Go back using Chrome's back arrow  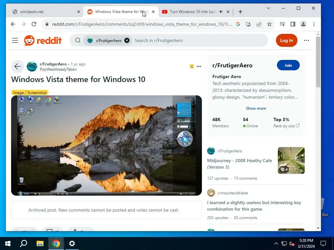click(13, 24)
